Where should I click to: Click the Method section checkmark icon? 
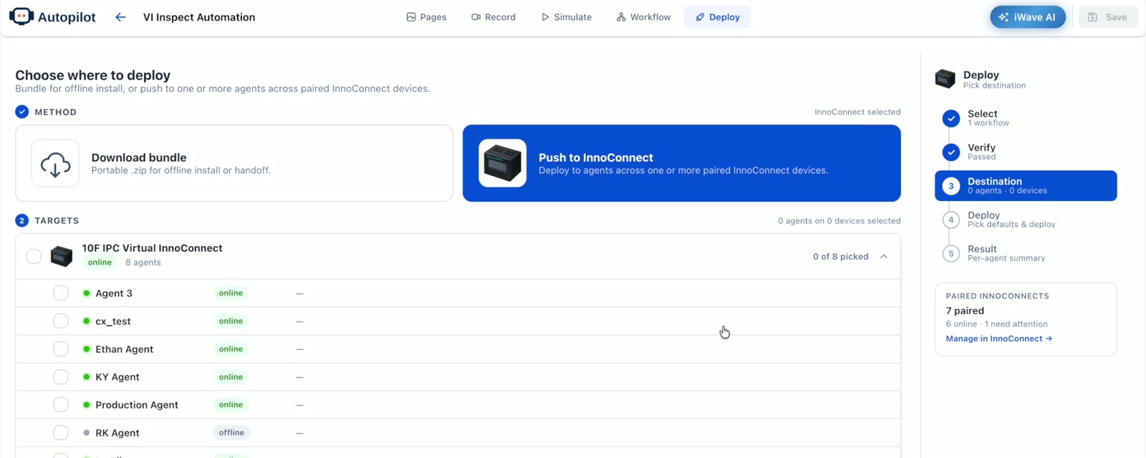coord(21,112)
